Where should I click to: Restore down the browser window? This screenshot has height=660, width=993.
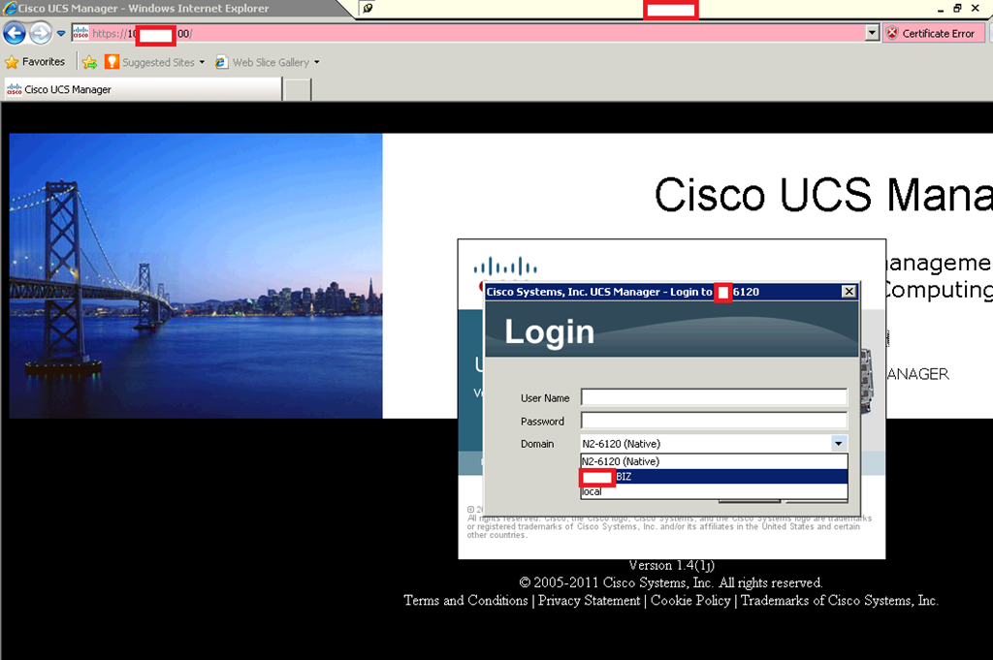pyautogui.click(x=957, y=8)
